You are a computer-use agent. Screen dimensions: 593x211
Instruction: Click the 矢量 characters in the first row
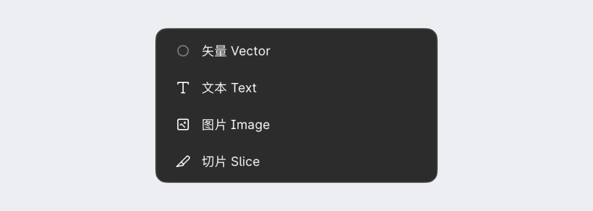coord(214,51)
